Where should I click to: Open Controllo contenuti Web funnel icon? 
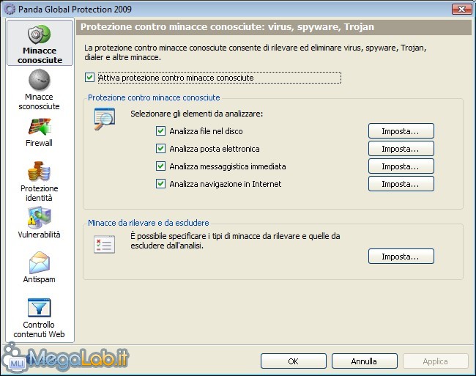point(39,308)
